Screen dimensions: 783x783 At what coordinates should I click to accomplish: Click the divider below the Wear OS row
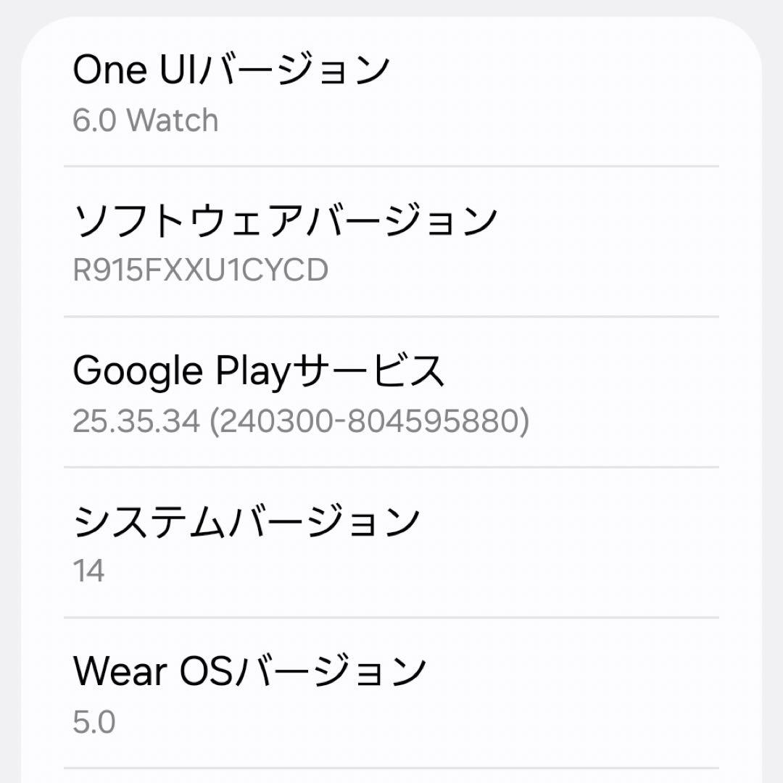pyautogui.click(x=391, y=768)
